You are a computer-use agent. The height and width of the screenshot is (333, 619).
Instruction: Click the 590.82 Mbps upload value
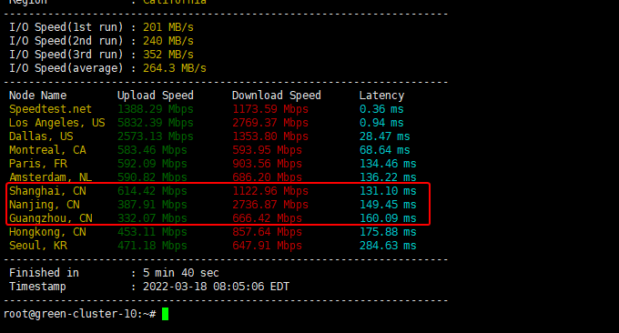[x=152, y=177]
